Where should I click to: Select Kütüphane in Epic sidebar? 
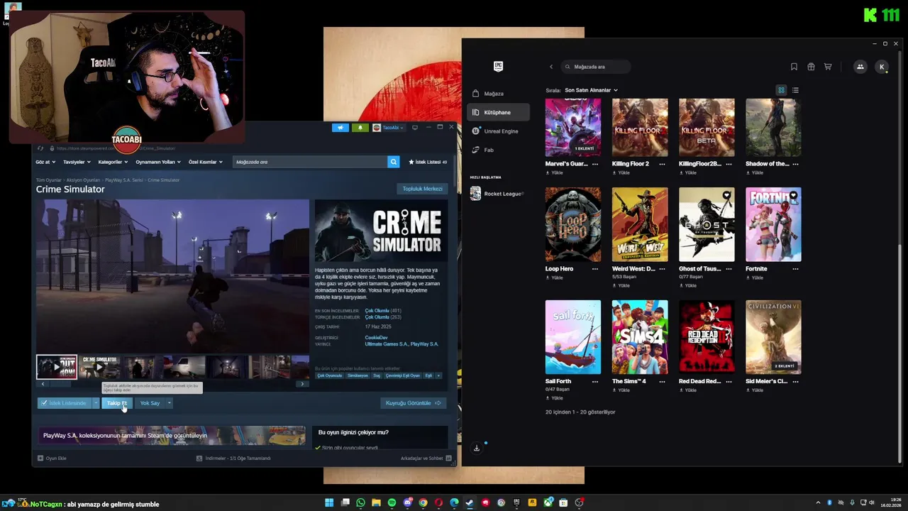tap(498, 112)
